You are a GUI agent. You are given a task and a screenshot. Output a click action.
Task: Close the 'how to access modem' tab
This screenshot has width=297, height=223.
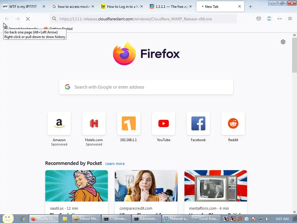[93, 6]
